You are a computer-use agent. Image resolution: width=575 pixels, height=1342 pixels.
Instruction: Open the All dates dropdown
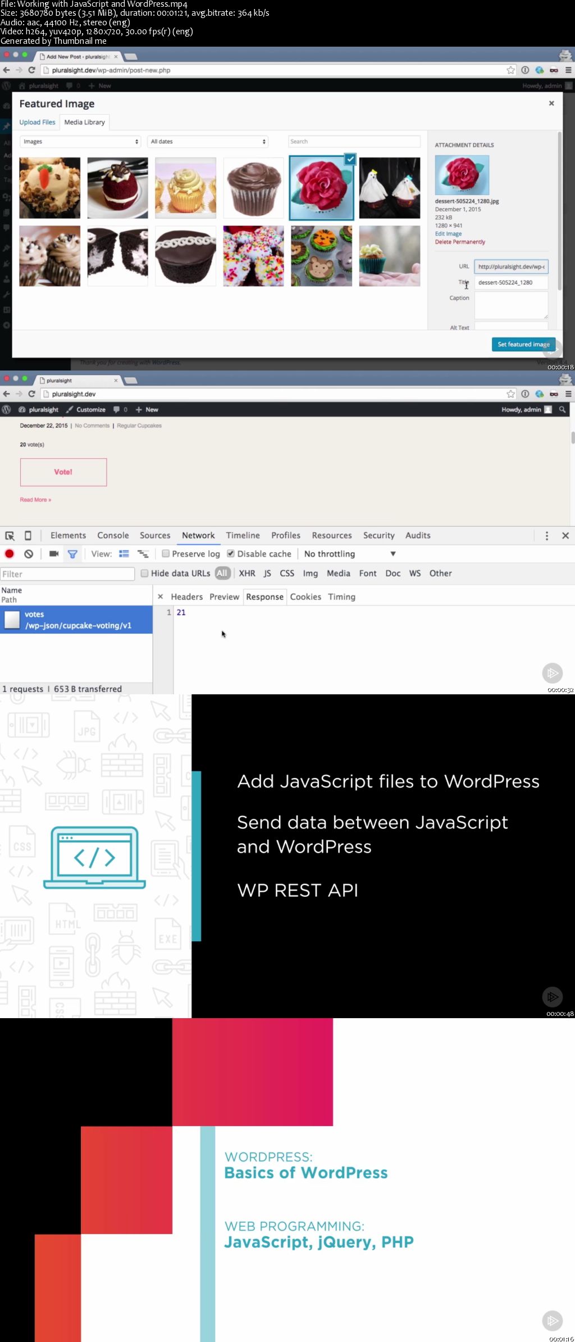point(208,142)
